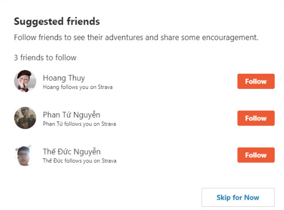Click the '3 friends to follow' count text
The height and width of the screenshot is (210, 284).
pyautogui.click(x=45, y=58)
